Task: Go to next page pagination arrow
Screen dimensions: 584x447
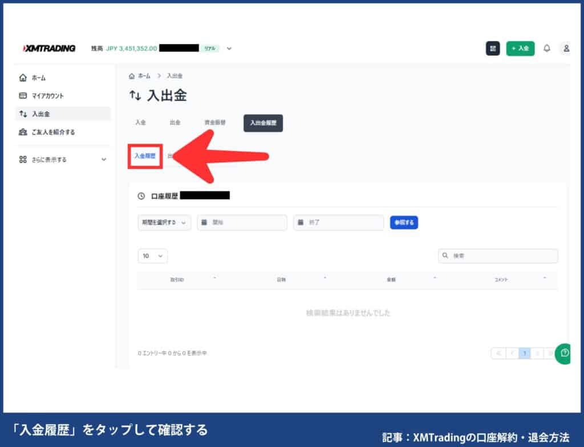Action: (x=537, y=353)
